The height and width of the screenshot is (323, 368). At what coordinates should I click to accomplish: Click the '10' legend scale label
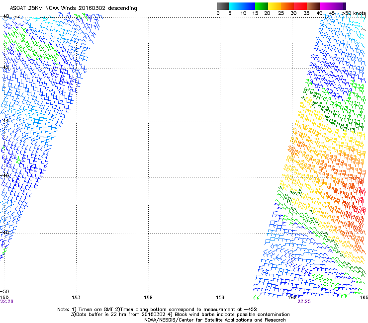point(243,13)
